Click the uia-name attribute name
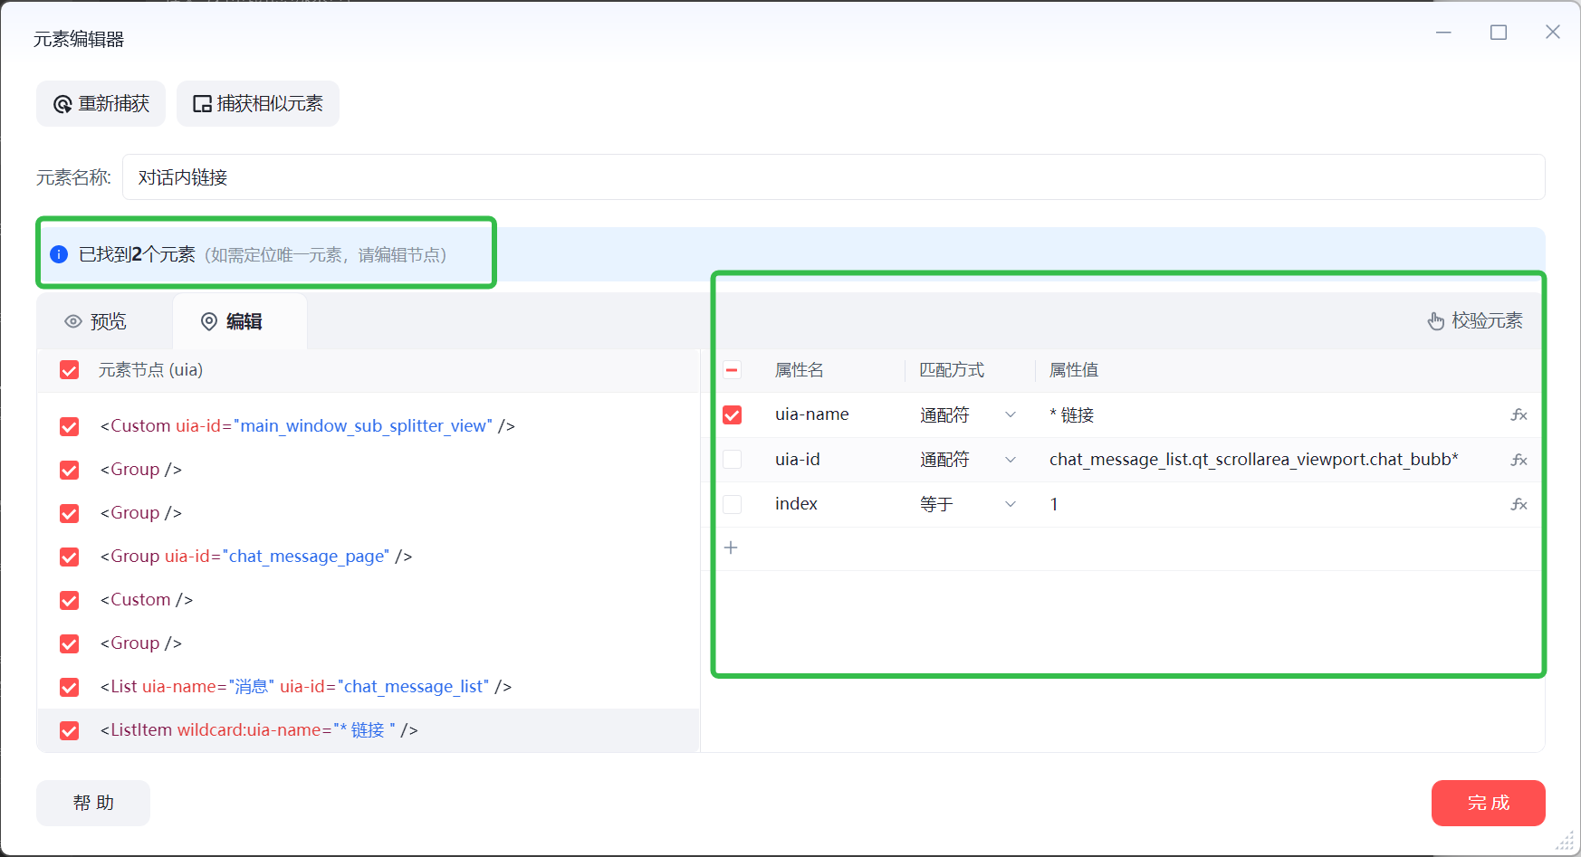 pos(812,414)
